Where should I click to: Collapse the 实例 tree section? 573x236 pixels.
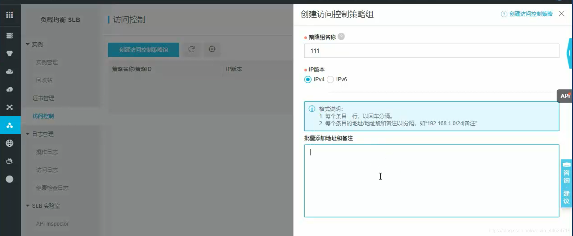(x=28, y=44)
